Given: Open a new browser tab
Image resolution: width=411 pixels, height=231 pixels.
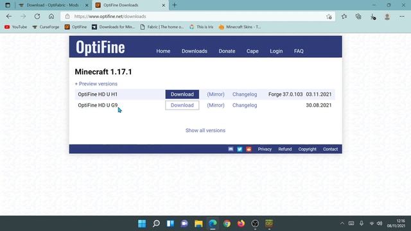Looking at the screenshot, I should 174,5.
